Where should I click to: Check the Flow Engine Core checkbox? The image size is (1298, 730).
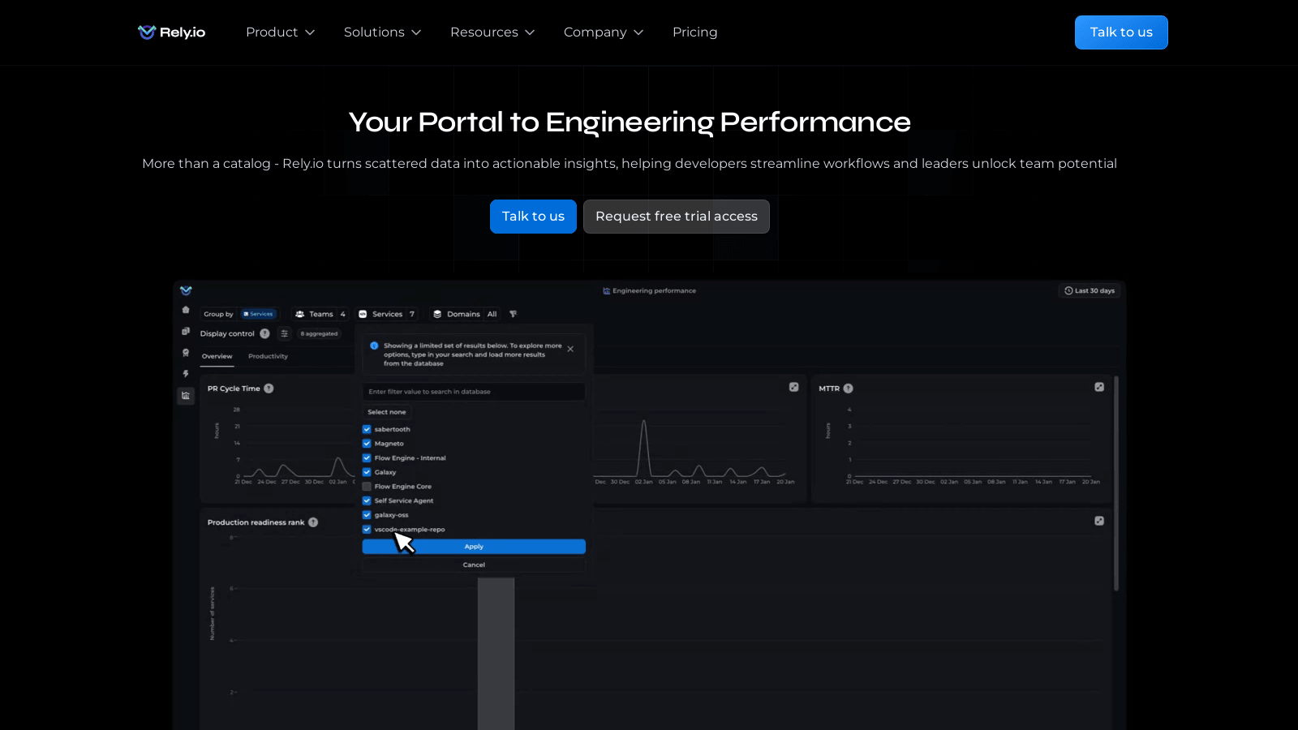pos(367,487)
